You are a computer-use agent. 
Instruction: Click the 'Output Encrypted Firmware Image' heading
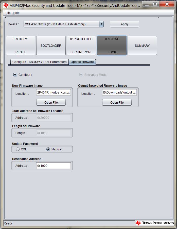[x=102, y=86]
